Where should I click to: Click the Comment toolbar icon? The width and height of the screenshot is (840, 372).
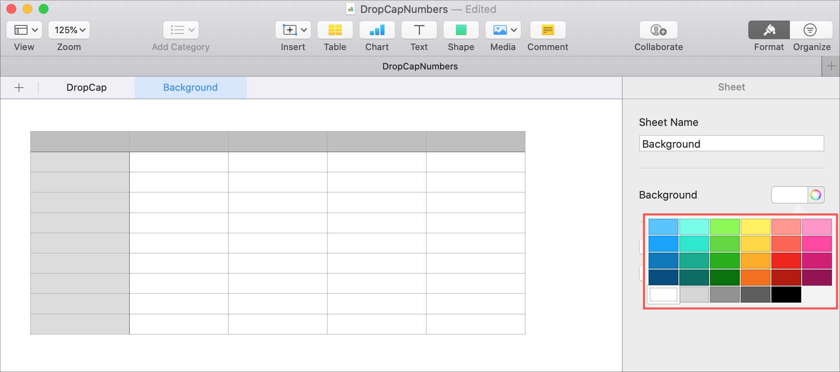coord(548,30)
